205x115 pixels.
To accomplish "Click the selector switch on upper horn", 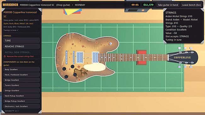I will (x=110, y=44).
